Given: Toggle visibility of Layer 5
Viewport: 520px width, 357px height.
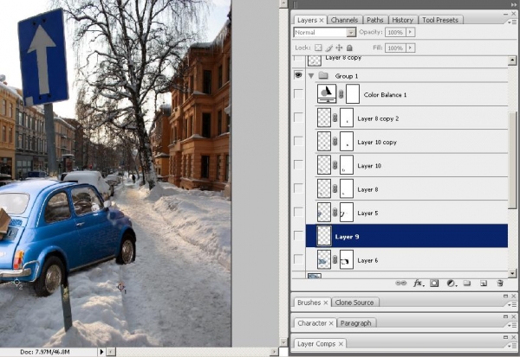Looking at the screenshot, I should pos(298,212).
